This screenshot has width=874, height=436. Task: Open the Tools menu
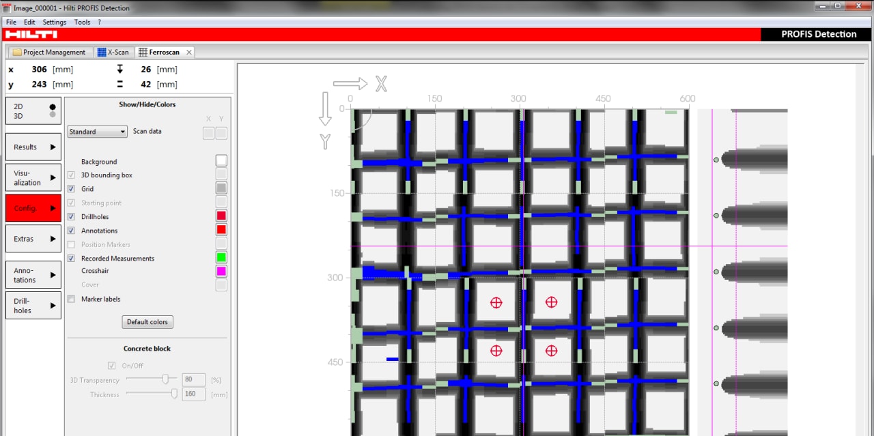82,22
